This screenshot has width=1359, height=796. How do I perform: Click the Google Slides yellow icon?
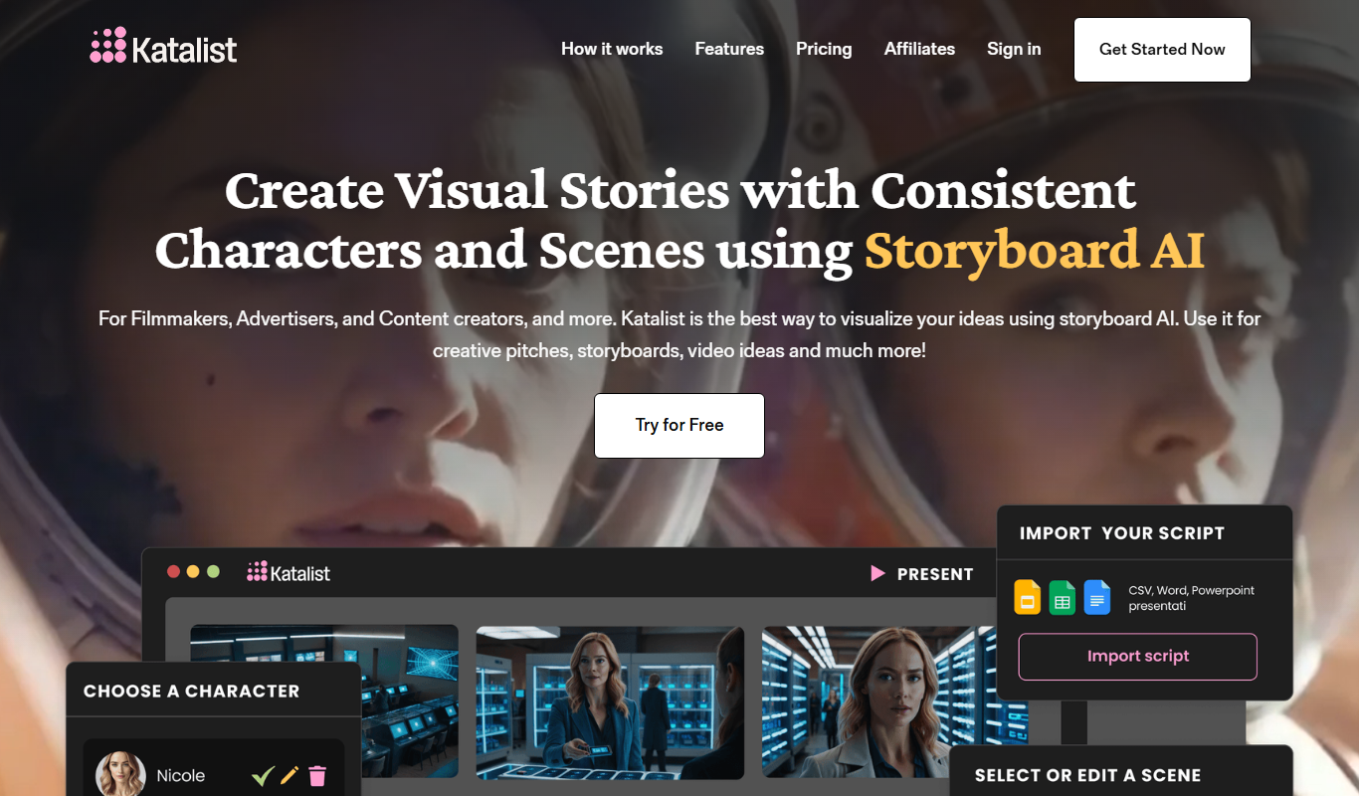1027,598
